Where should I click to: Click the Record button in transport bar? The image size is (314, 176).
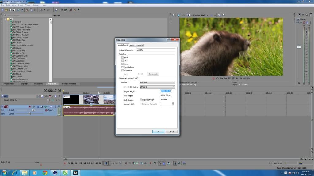[x=65, y=163]
